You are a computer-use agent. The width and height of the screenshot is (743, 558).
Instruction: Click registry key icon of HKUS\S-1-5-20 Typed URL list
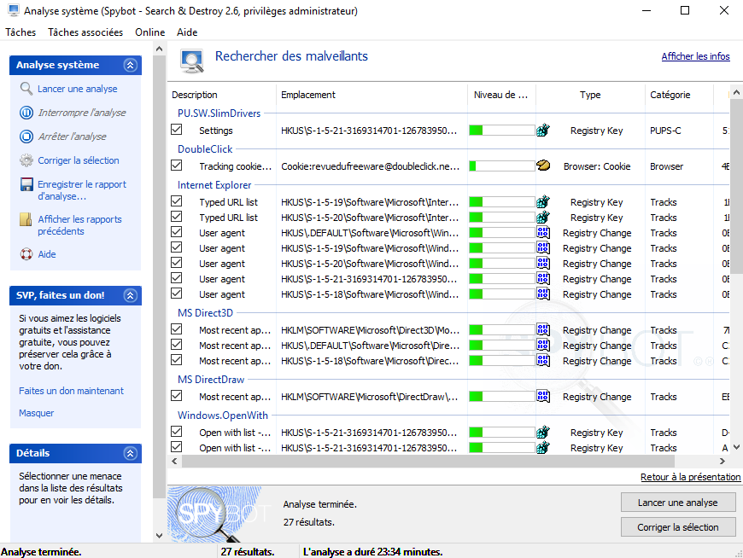[543, 218]
